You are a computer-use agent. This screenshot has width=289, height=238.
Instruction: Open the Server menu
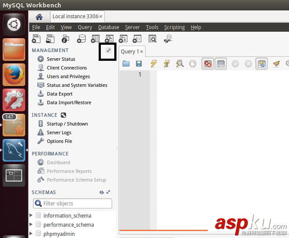133,27
